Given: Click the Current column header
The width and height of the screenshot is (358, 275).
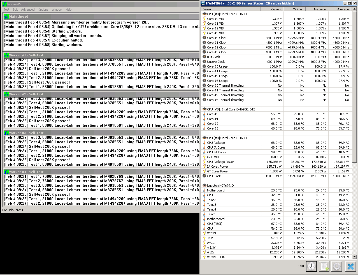Looking at the screenshot, I should click(x=272, y=9).
